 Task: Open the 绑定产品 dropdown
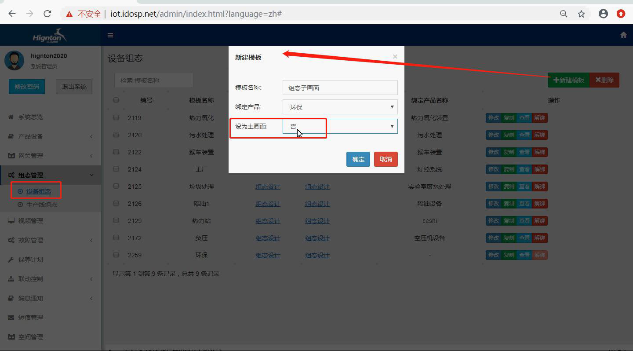click(x=340, y=107)
